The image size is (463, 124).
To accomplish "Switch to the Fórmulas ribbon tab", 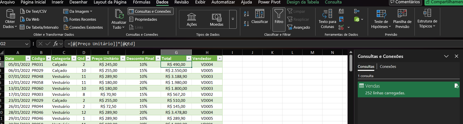I will pyautogui.click(x=141, y=2).
